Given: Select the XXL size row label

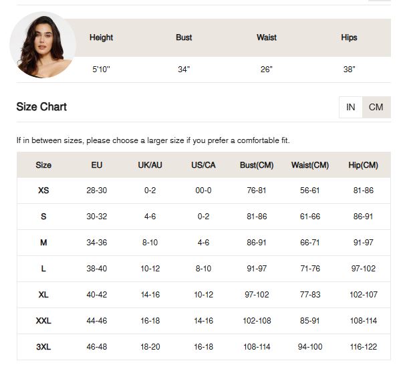Looking at the screenshot, I should (43, 321).
